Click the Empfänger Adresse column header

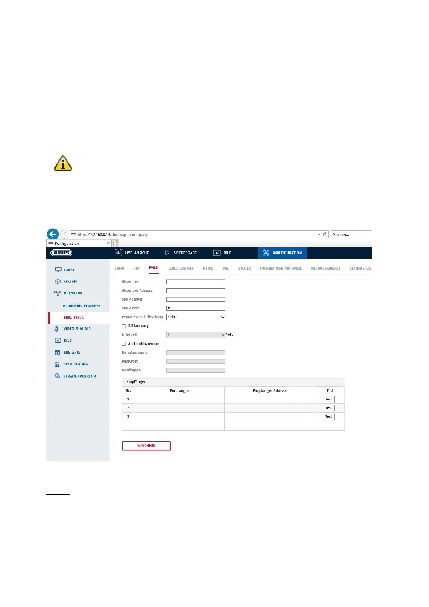pyautogui.click(x=270, y=391)
